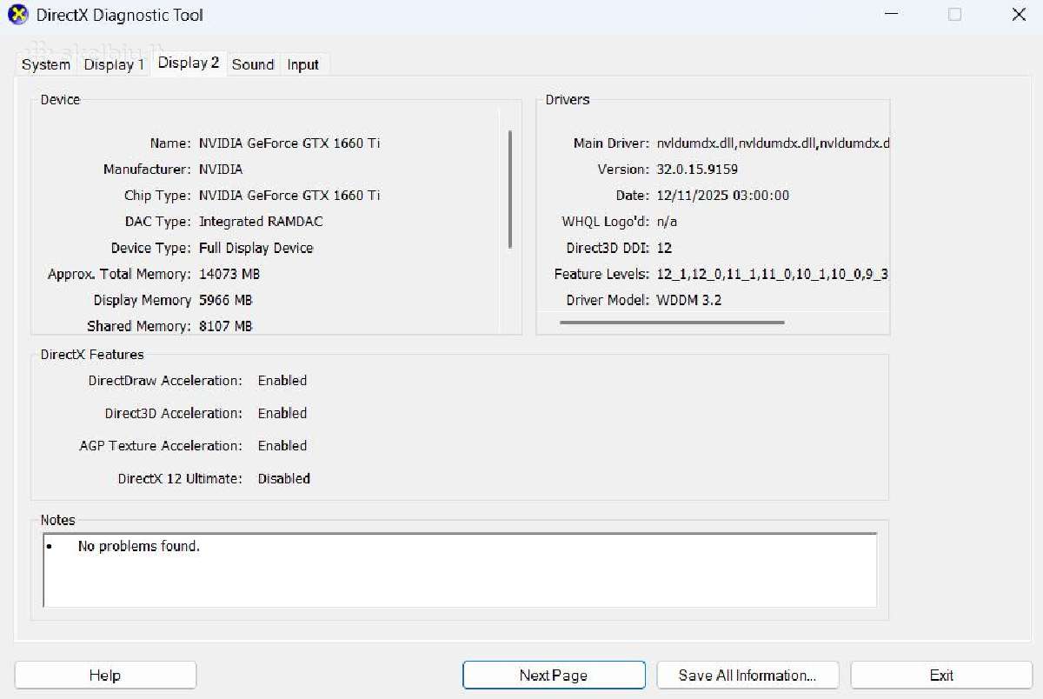The height and width of the screenshot is (699, 1043).
Task: Click the Direct3D DDI value '12'
Action: coord(665,248)
